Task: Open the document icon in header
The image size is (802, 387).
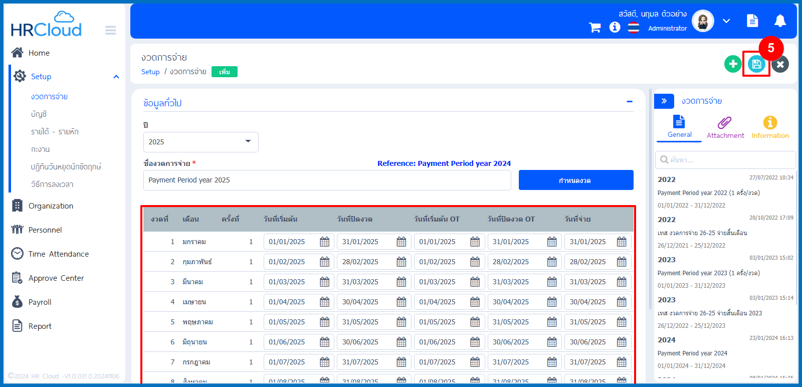Action: 752,21
